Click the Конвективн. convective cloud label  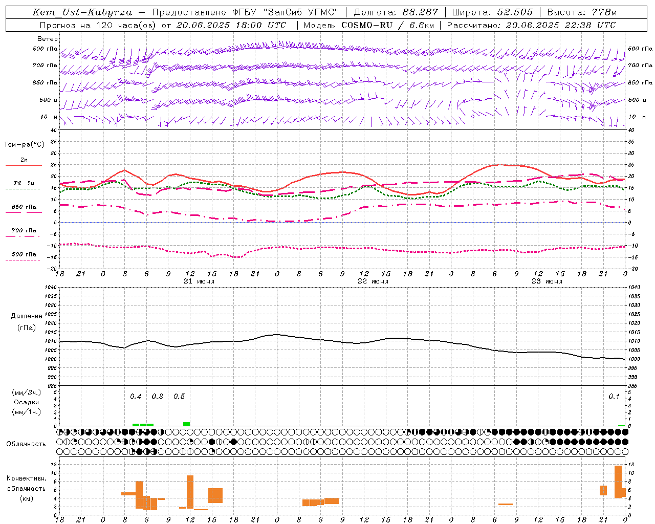26,478
